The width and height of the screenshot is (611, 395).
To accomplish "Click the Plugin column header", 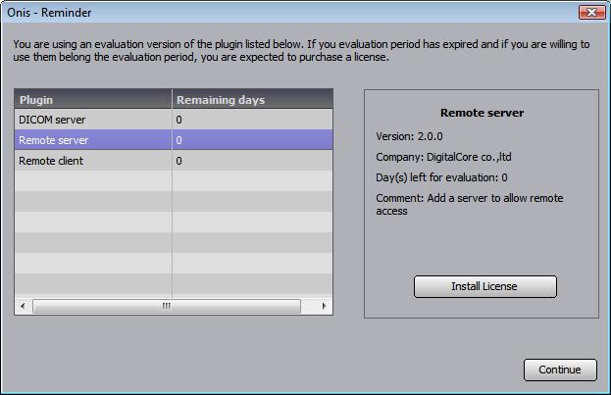I will [x=93, y=99].
